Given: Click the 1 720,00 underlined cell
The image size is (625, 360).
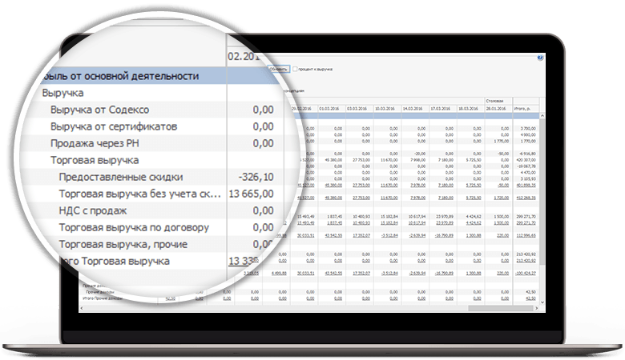Looking at the screenshot, I should [x=501, y=198].
